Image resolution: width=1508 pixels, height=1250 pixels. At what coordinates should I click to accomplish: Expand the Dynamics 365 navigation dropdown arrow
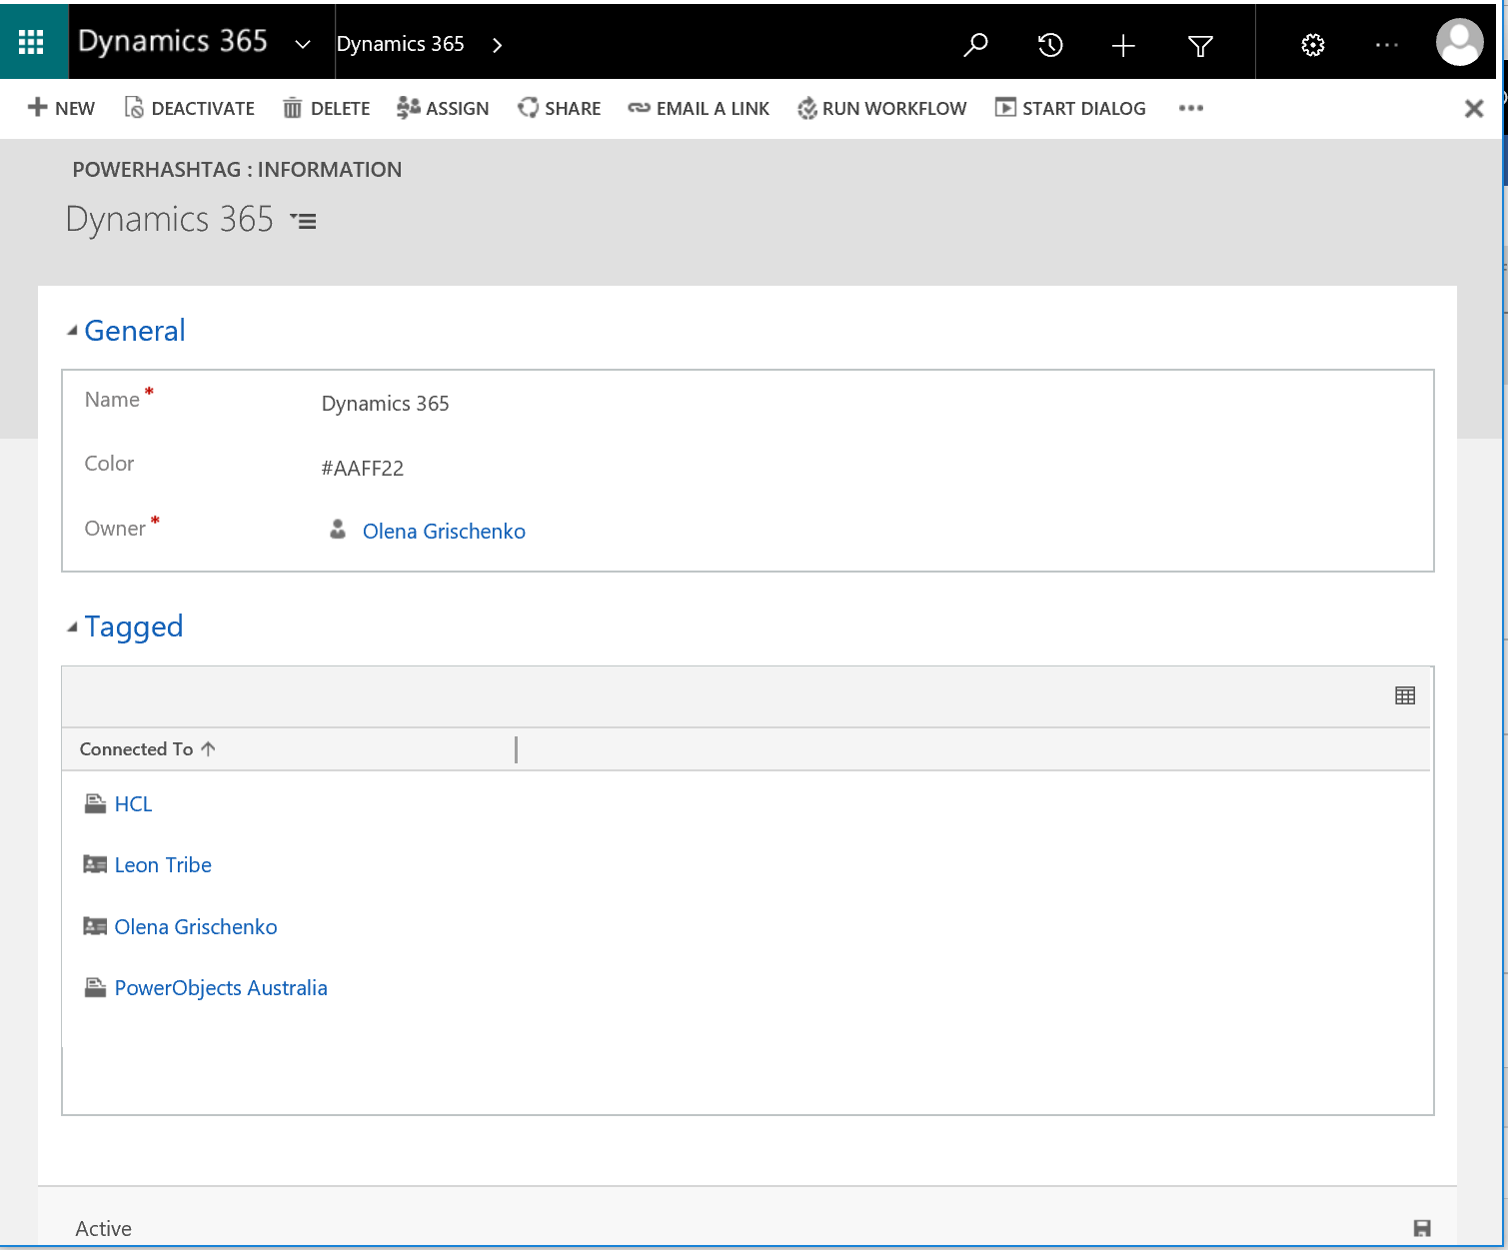point(303,44)
